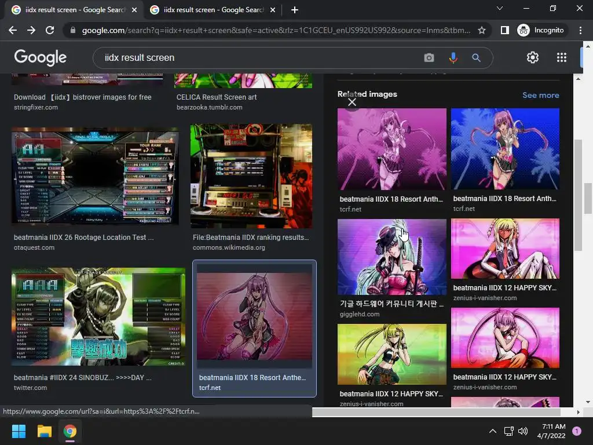Show hidden system tray icons
Screen dimensions: 593x445
(x=492, y=431)
